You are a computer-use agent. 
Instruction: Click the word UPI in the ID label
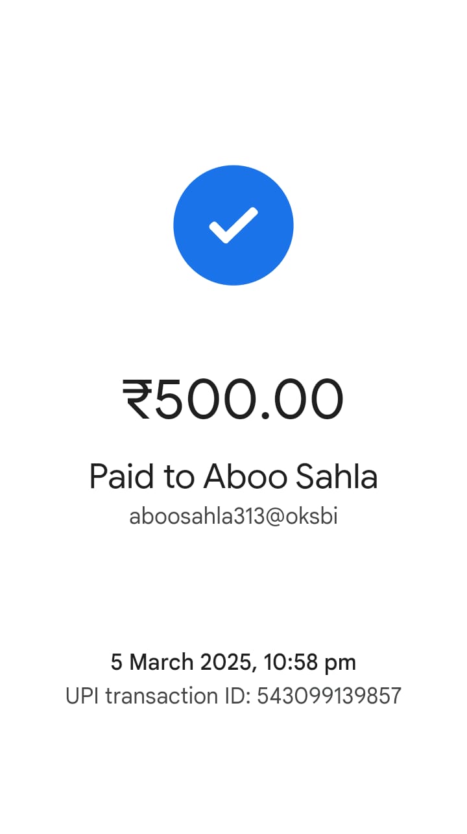pyautogui.click(x=82, y=696)
